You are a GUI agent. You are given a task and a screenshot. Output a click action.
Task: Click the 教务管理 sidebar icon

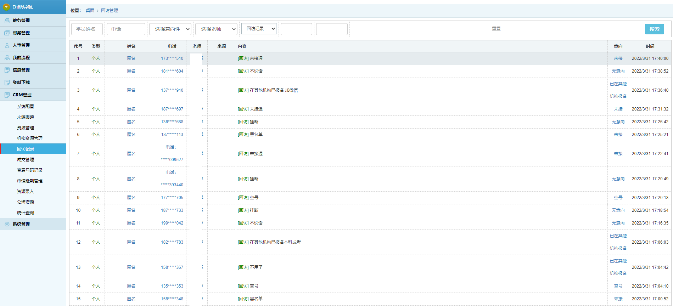[7, 21]
